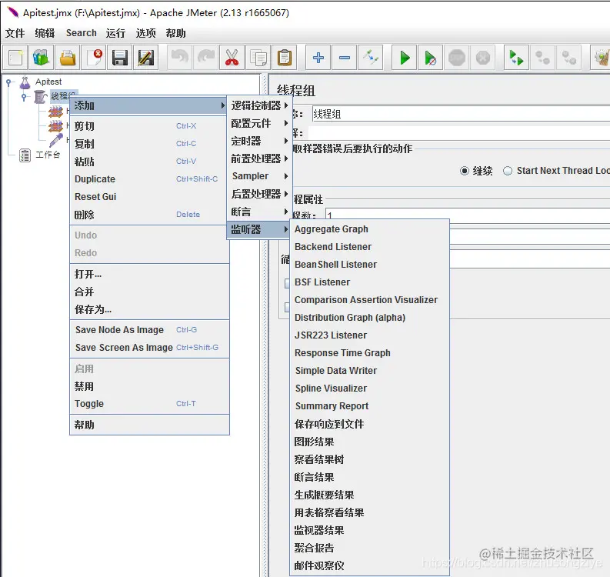Collapse the Apitest tree node handle
The height and width of the screenshot is (577, 610).
(8, 82)
